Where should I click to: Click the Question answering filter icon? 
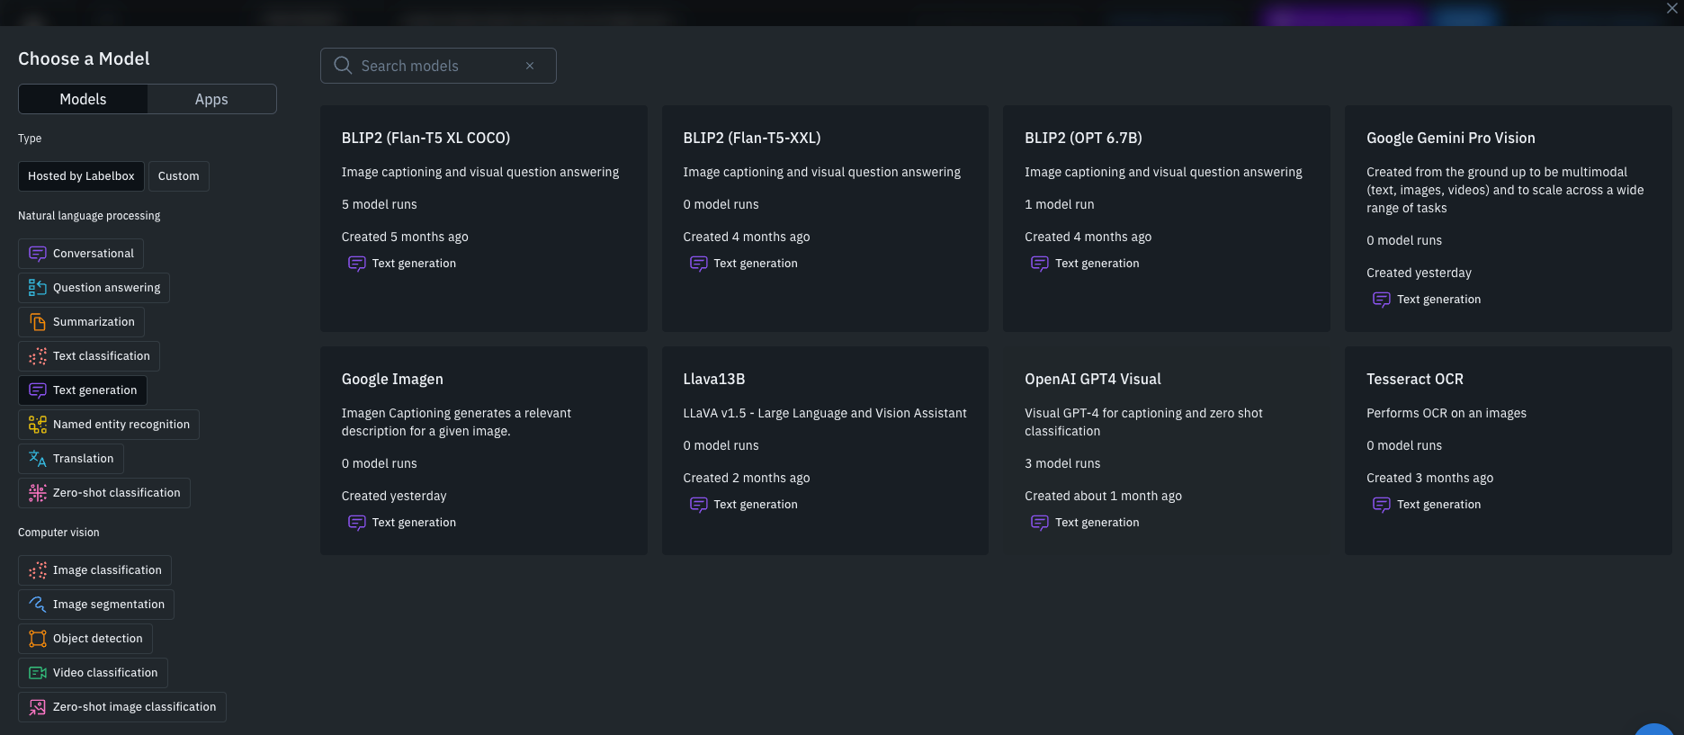[x=37, y=288]
